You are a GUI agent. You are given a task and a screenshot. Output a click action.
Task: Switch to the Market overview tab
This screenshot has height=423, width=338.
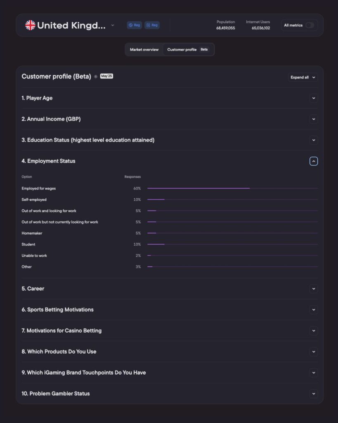click(x=144, y=50)
